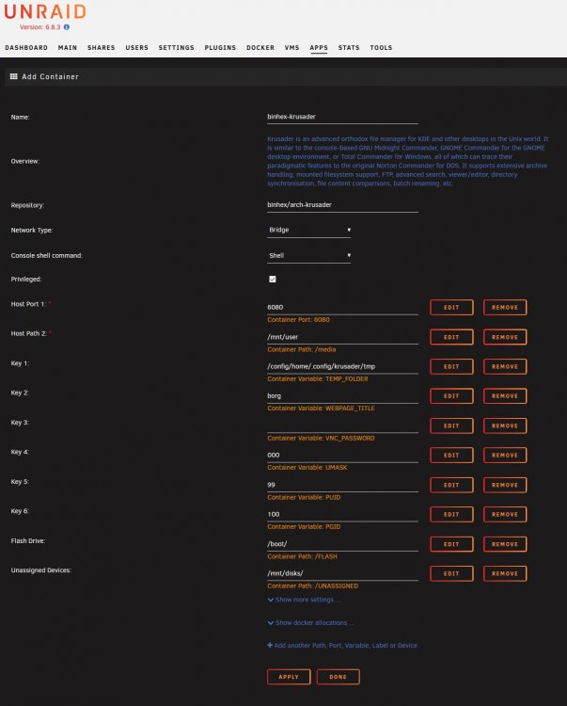Screen dimensions: 567x706
Task: Expand Show more settings
Action: [x=304, y=600]
